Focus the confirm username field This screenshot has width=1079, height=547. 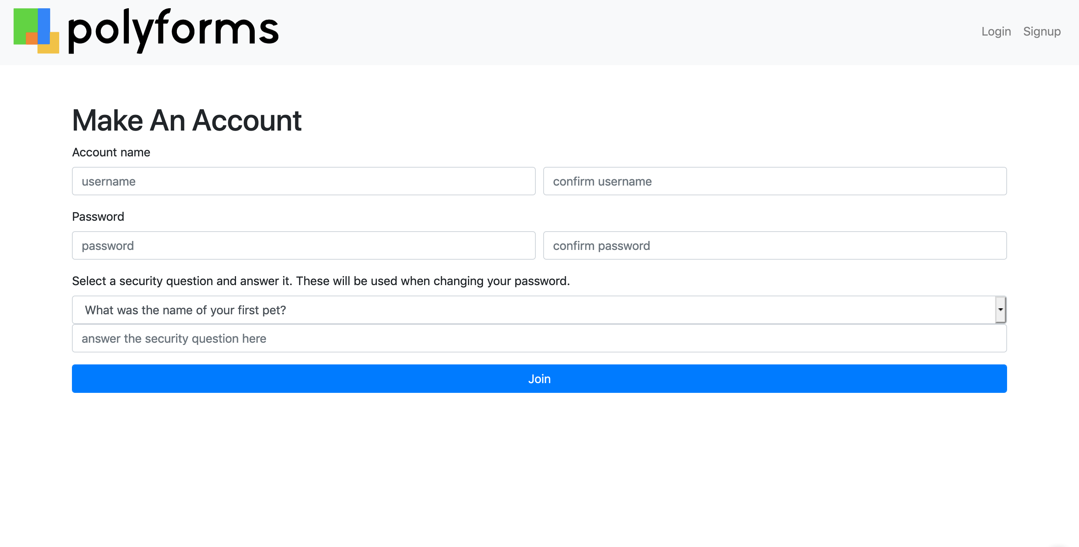point(775,181)
